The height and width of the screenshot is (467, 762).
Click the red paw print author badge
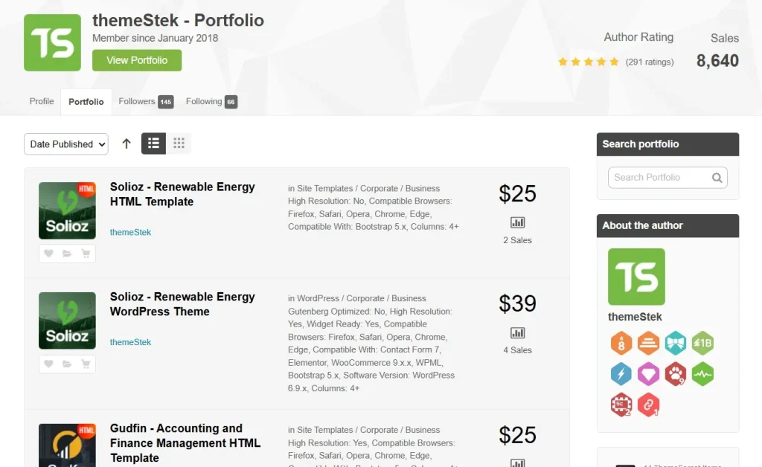(x=675, y=373)
